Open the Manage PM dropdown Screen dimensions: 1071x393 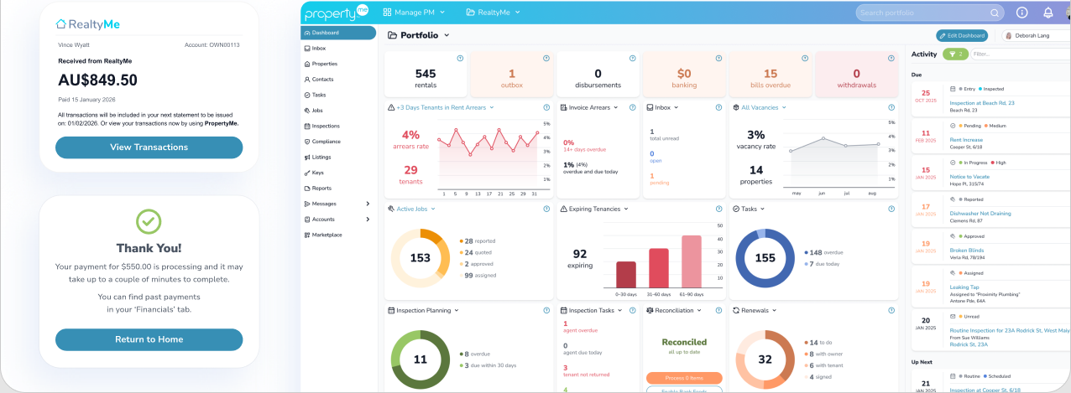414,13
